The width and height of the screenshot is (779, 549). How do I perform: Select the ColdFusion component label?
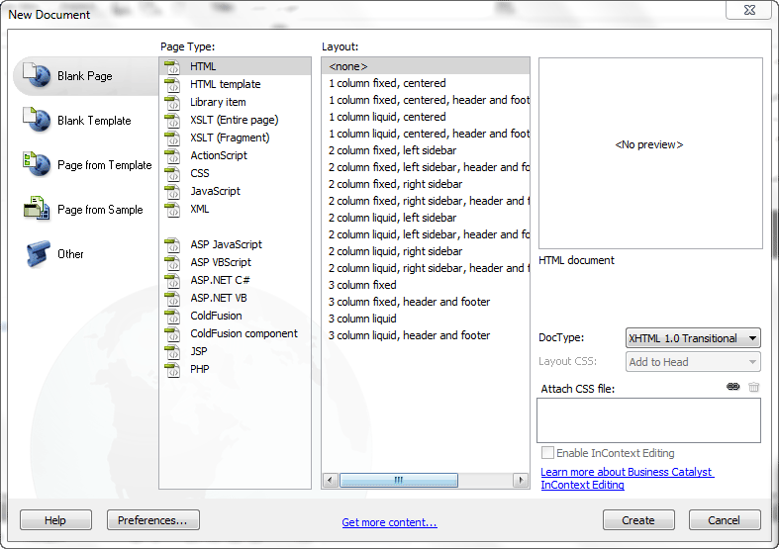[x=243, y=333]
